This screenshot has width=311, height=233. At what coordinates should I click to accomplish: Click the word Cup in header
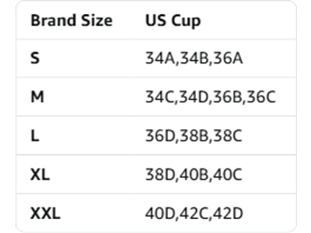[186, 22]
